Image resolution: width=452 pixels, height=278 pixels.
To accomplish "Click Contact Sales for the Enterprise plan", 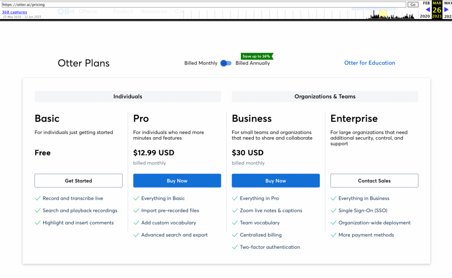I will pyautogui.click(x=374, y=180).
